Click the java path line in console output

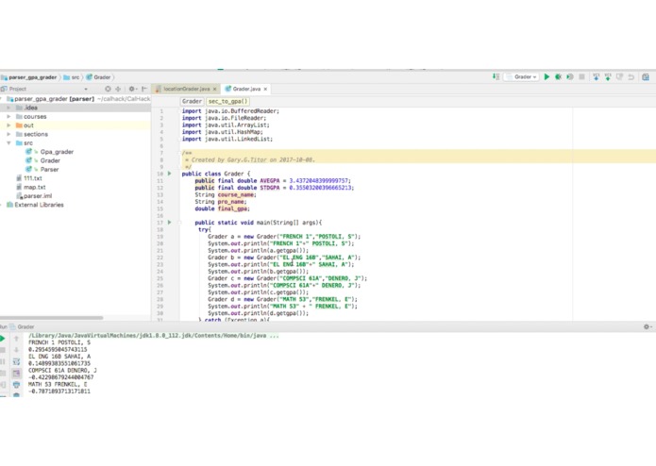pos(154,336)
